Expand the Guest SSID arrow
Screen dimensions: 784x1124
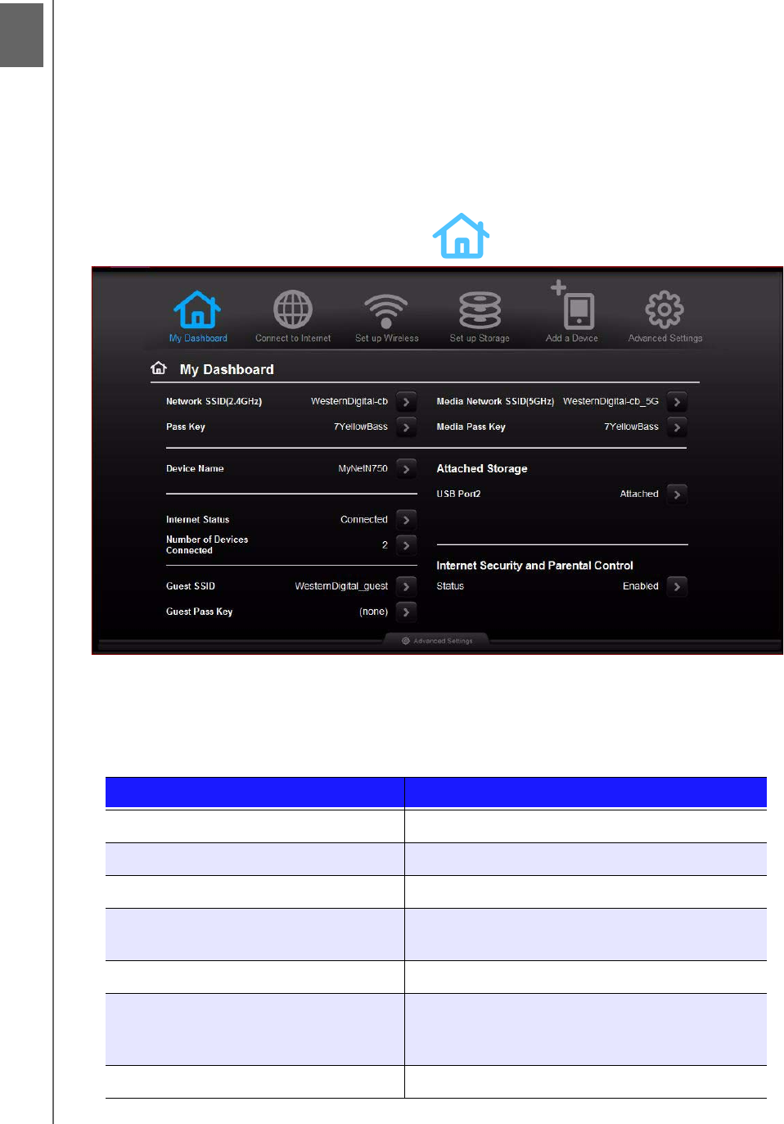click(x=406, y=587)
